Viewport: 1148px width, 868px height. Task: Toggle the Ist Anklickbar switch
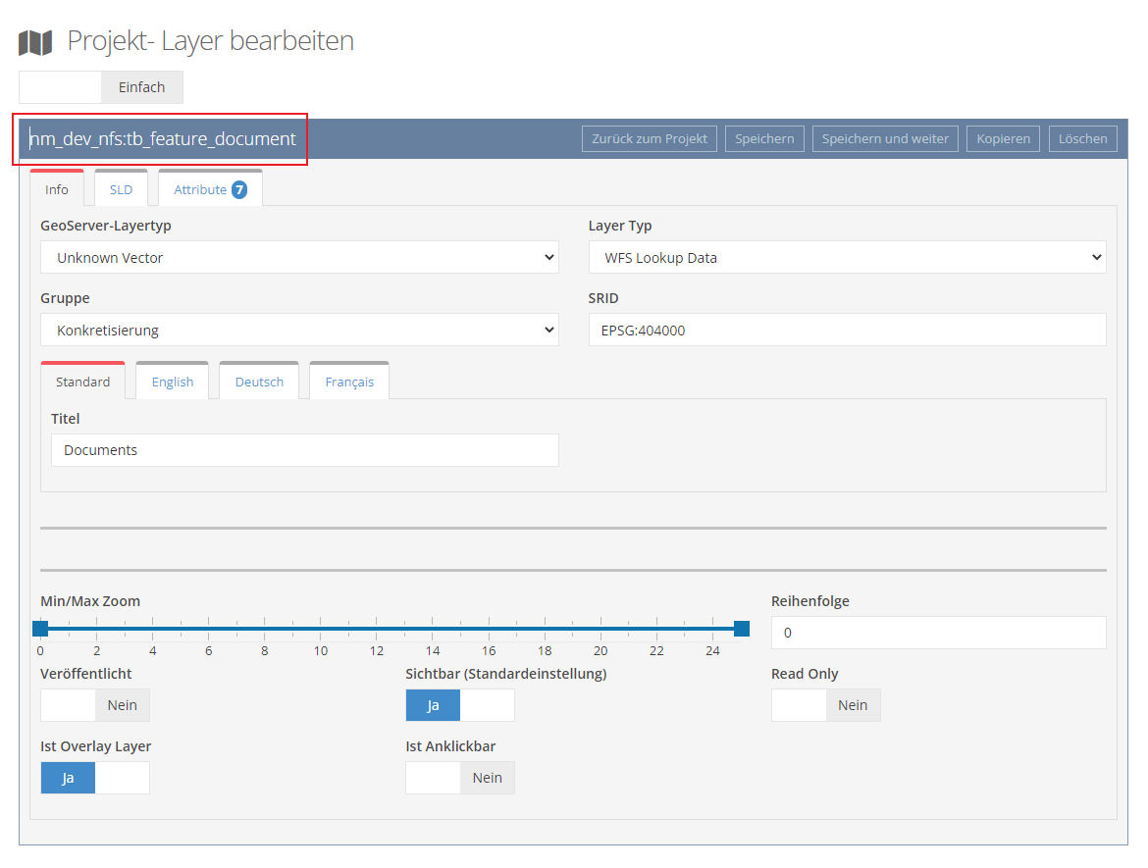point(460,777)
